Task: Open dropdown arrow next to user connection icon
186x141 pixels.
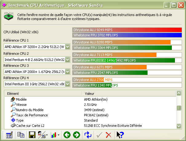Action: pyautogui.click(x=47, y=135)
